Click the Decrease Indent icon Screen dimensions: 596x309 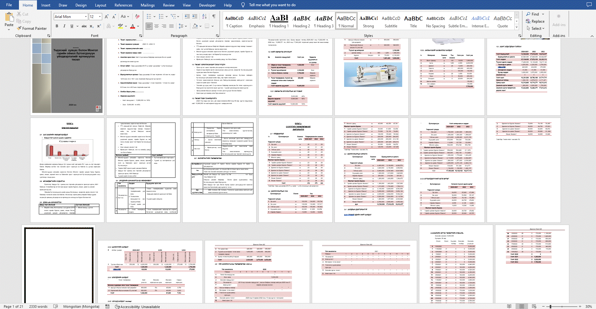(187, 16)
